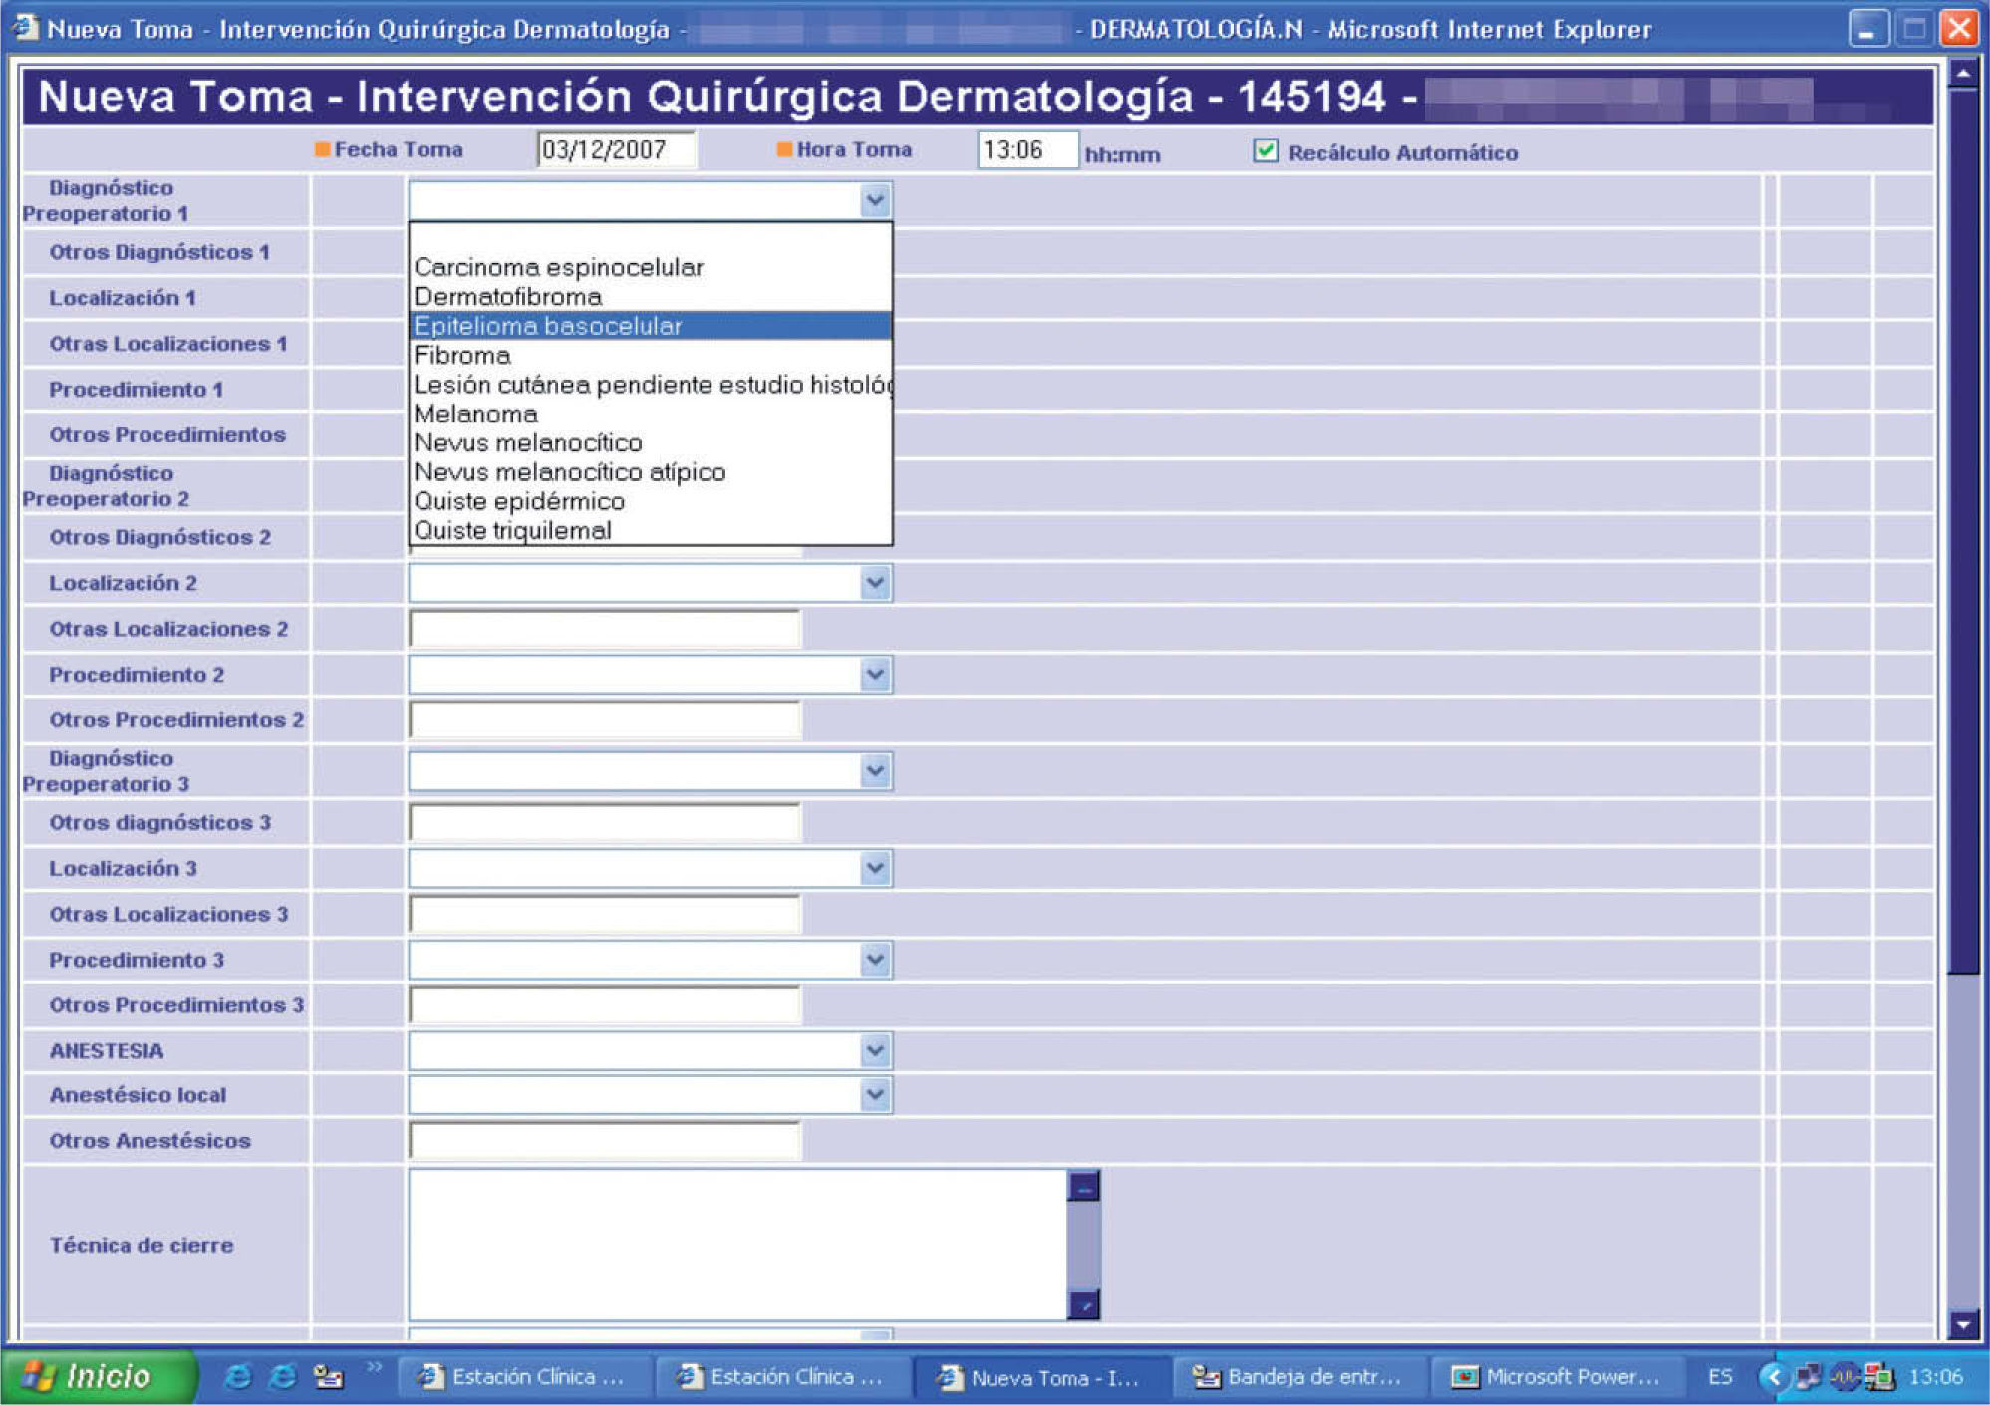Show hidden system tray icons arrow
The image size is (1990, 1405).
1773,1376
